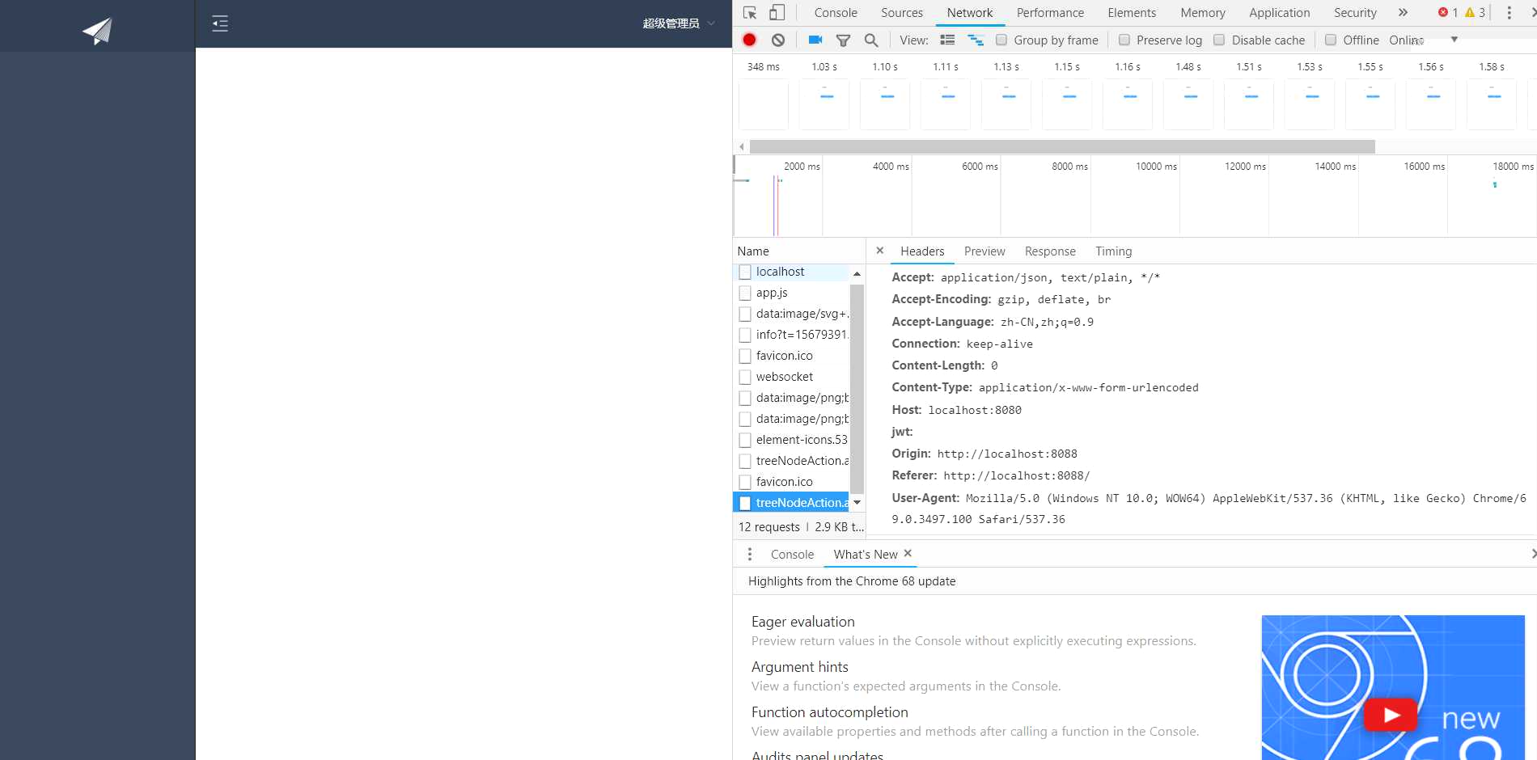
Task: Click the 18000 ms timeline marker
Action: tap(1512, 167)
